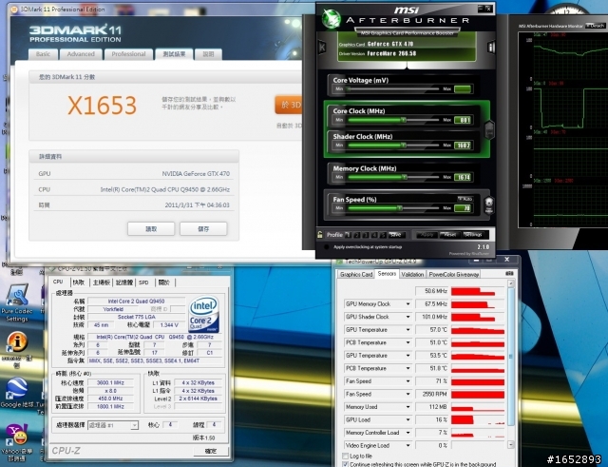Open the GPU Memory Clock sensor dropdown
Screen dimensions: 608x467
(x=408, y=304)
